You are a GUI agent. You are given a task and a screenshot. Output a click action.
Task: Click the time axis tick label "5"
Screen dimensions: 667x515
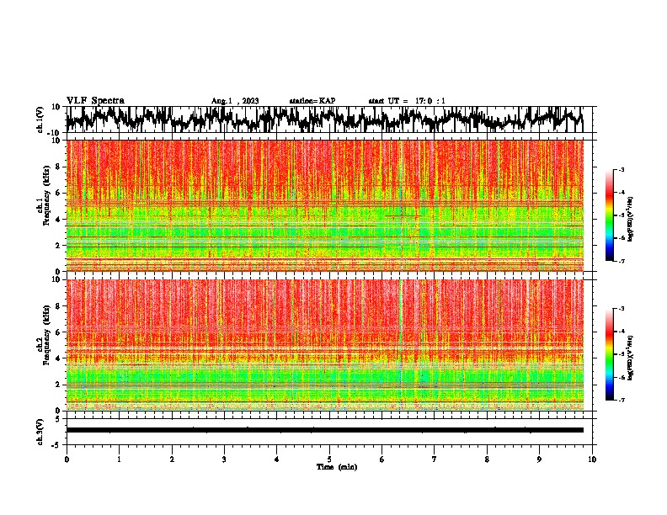click(x=329, y=459)
